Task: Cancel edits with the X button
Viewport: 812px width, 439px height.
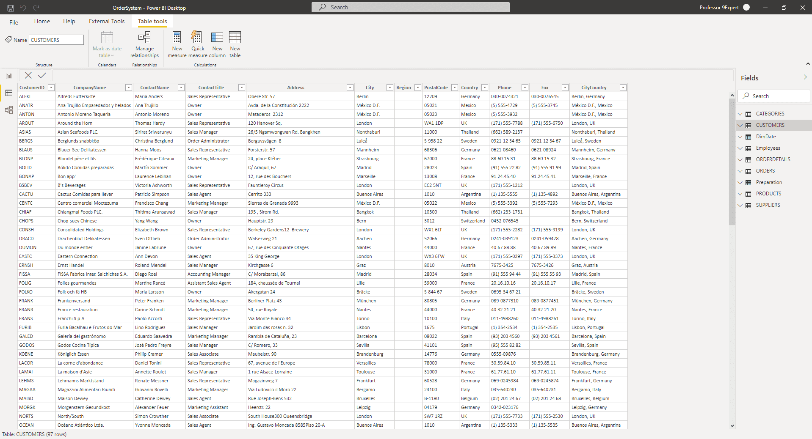Action: pos(28,75)
